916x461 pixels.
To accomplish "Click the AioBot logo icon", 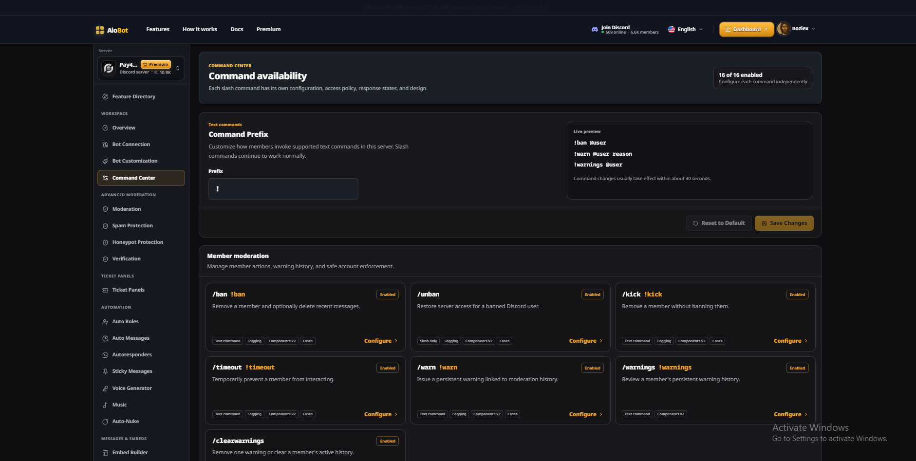I will click(x=100, y=30).
